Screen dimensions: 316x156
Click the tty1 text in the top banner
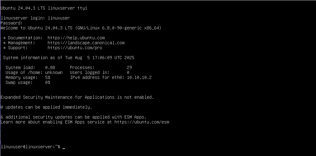click(x=82, y=8)
